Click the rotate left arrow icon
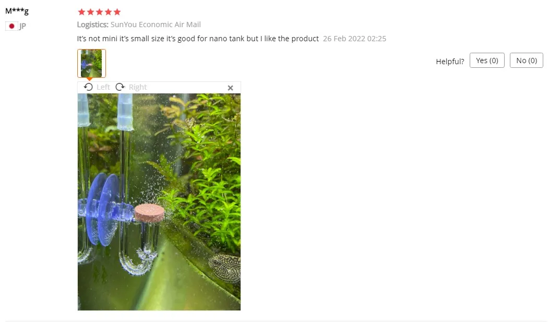 [88, 87]
